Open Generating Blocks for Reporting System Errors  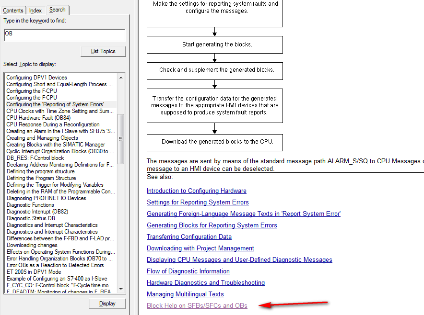click(x=212, y=225)
